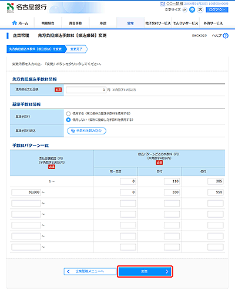Click the Nagoya Bank logo
The image size is (235, 297).
point(26,8)
